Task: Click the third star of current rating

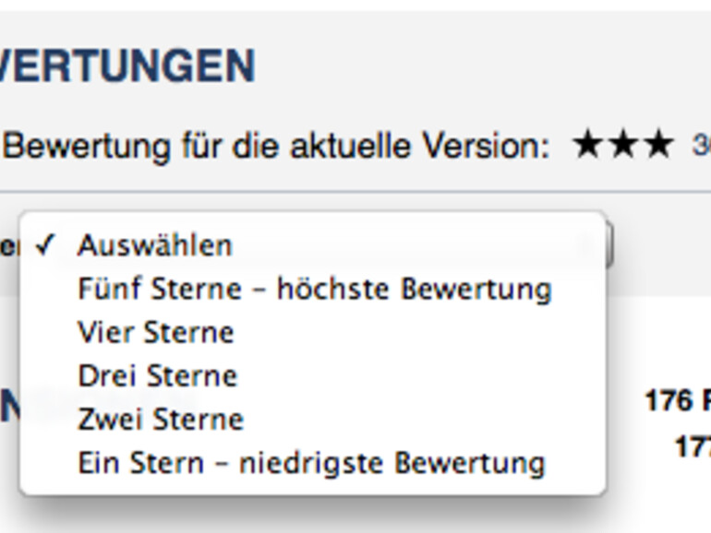Action: coord(657,146)
